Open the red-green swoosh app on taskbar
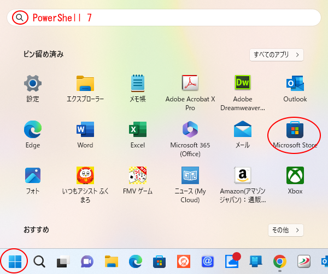 (x=304, y=261)
